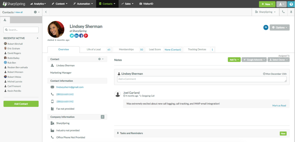Open the user account dropdown
This screenshot has width=295, height=142.
281,4
